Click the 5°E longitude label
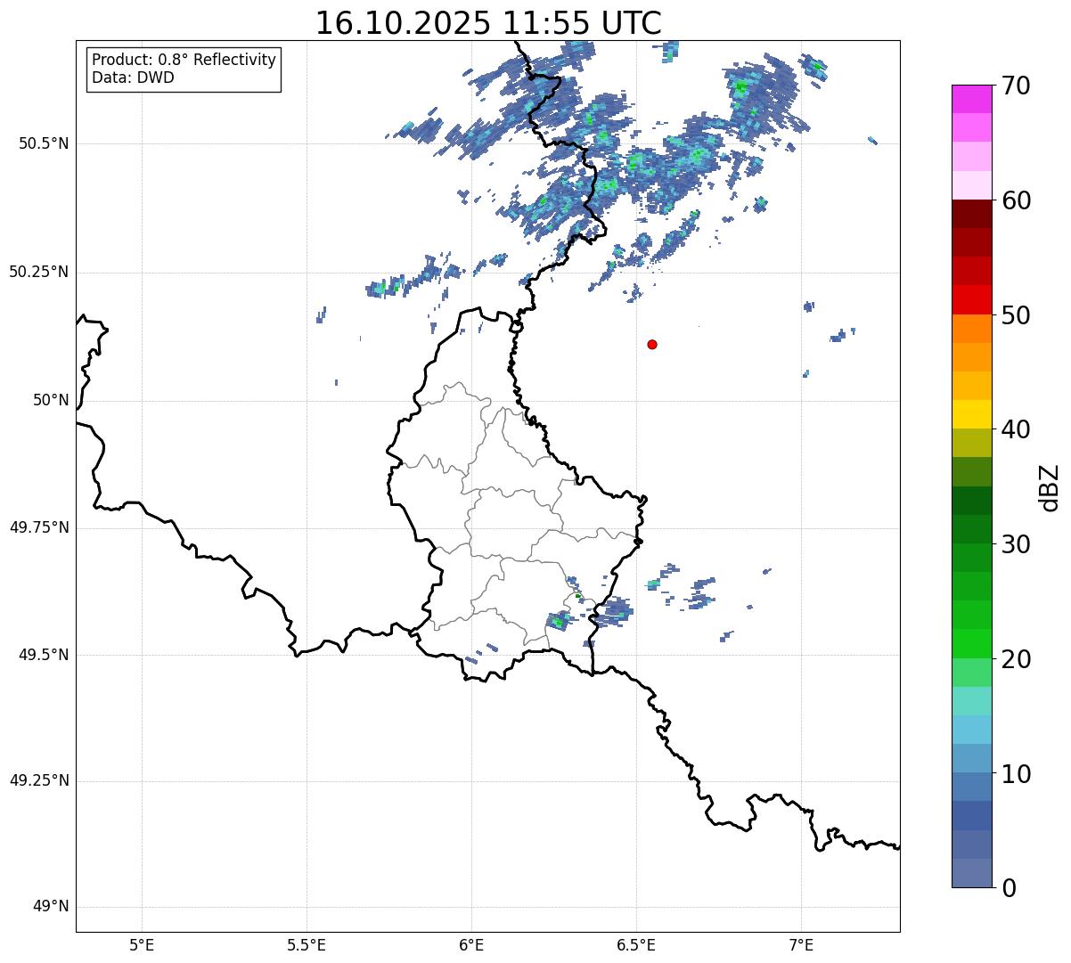This screenshot has height=963, width=1071. coord(142,944)
